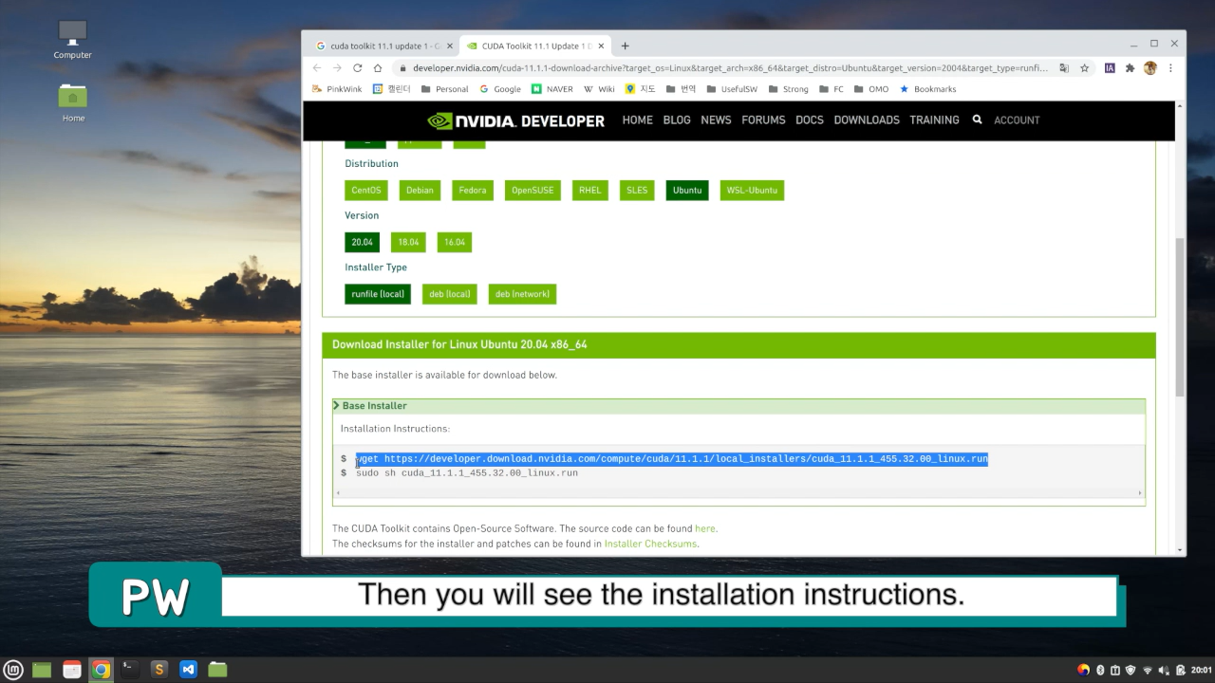Open the TRAINING menu item
This screenshot has height=683, width=1215.
point(934,120)
